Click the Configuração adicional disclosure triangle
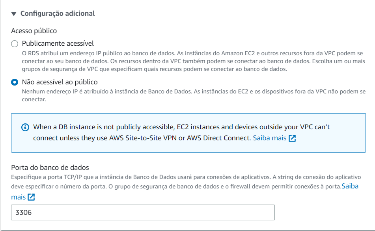The width and height of the screenshot is (375, 231). (x=14, y=13)
